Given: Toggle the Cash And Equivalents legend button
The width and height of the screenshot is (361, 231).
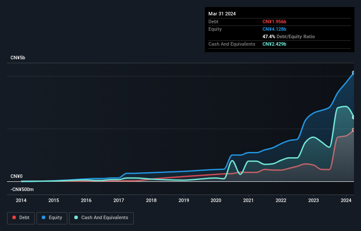Looking at the screenshot, I should pos(101,218).
